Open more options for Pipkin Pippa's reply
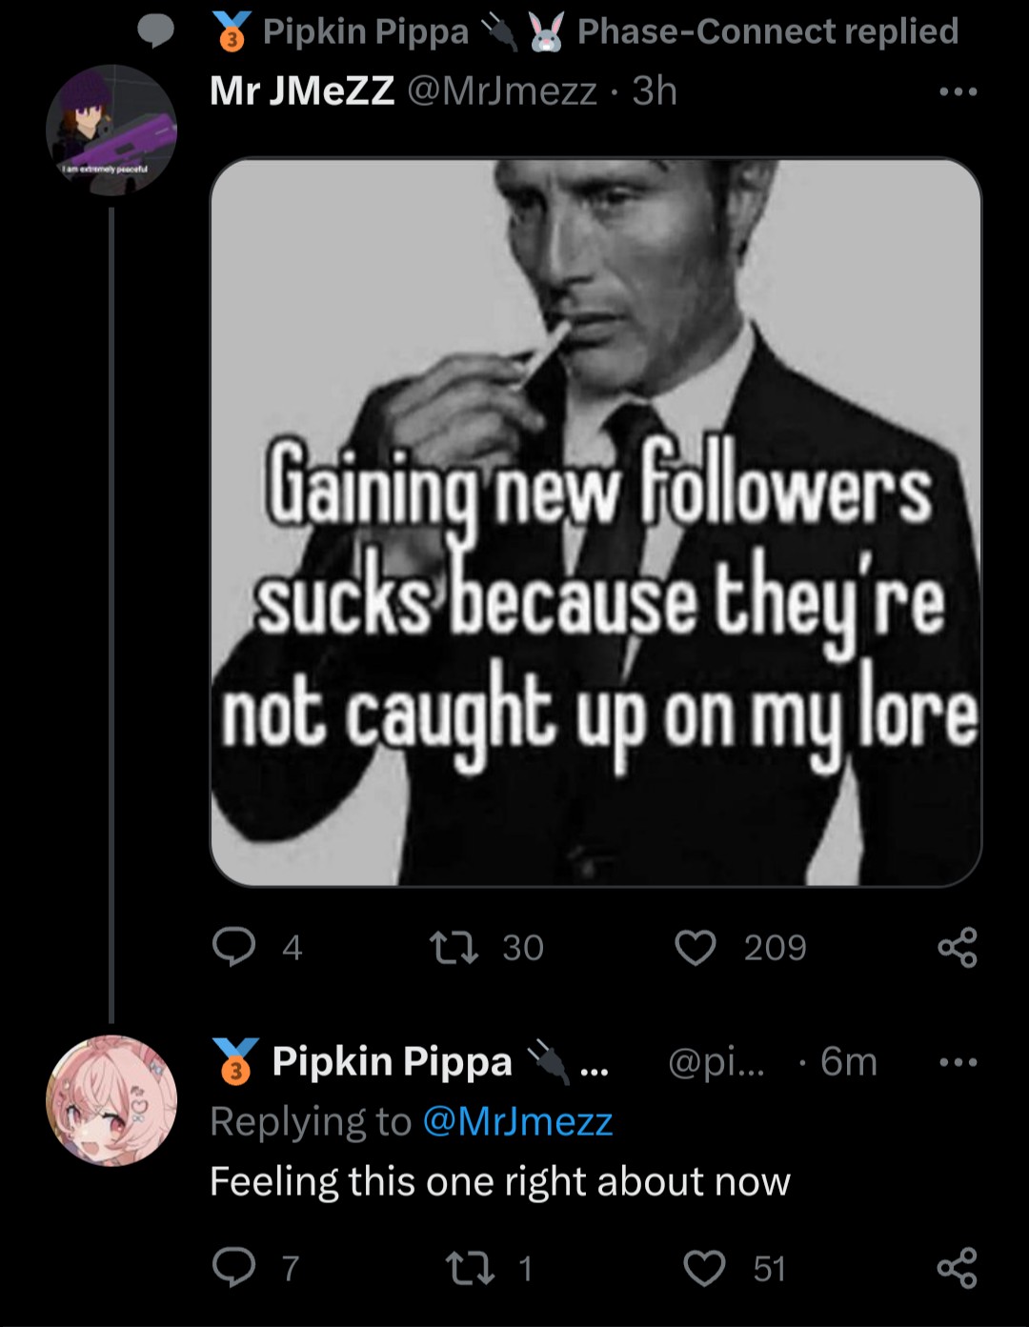1029x1327 pixels. click(x=958, y=1062)
